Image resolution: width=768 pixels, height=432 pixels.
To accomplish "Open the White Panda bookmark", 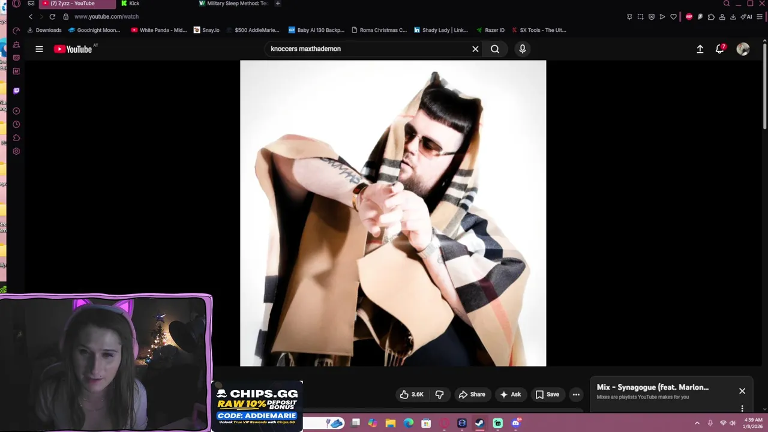I will tap(159, 30).
